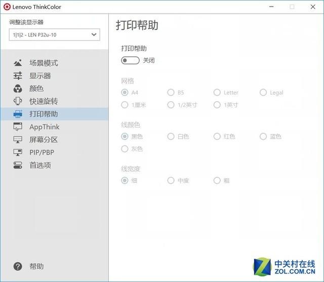
Task: Click the AppThink window icon
Action: [18, 127]
